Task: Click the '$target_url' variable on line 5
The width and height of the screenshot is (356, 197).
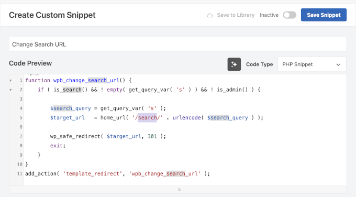Action: click(67, 118)
